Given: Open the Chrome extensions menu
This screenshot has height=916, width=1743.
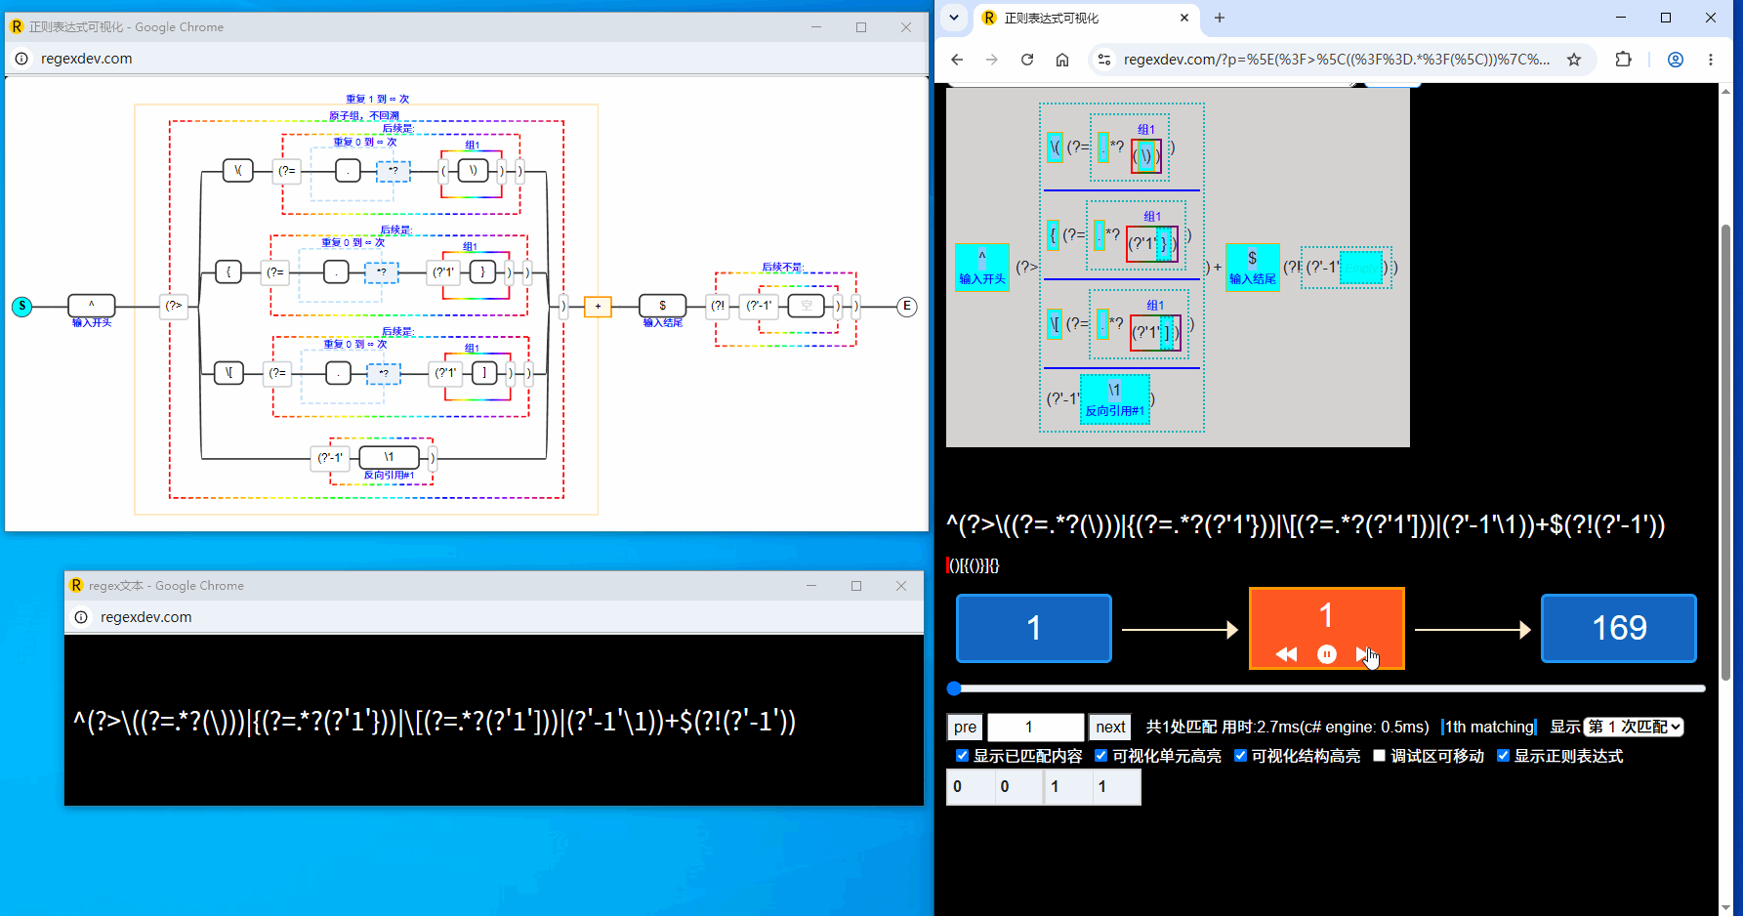Looking at the screenshot, I should coord(1623,60).
